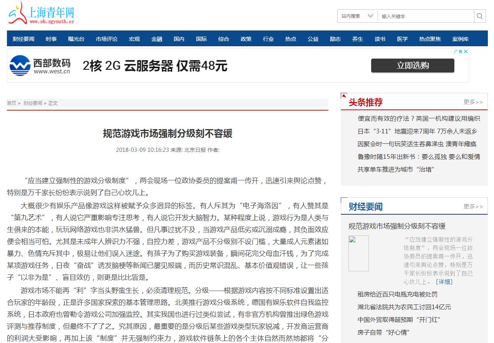The width and height of the screenshot is (494, 343).
Task: Open 湖北省法院共为农民工讨回14亿元
Action: point(404,307)
